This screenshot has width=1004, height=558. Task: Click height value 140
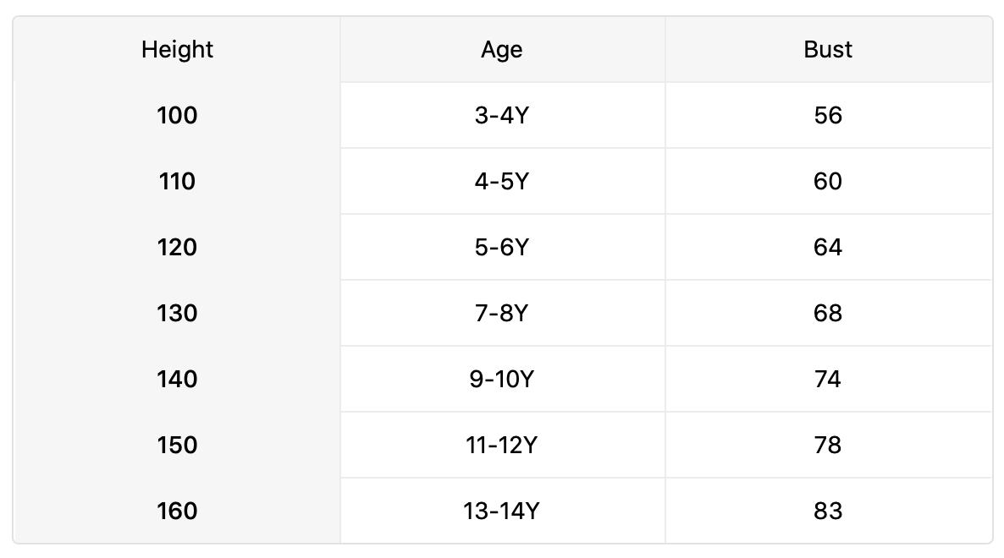tap(177, 380)
